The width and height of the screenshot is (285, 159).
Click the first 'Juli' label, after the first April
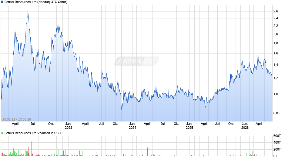tap(33, 124)
